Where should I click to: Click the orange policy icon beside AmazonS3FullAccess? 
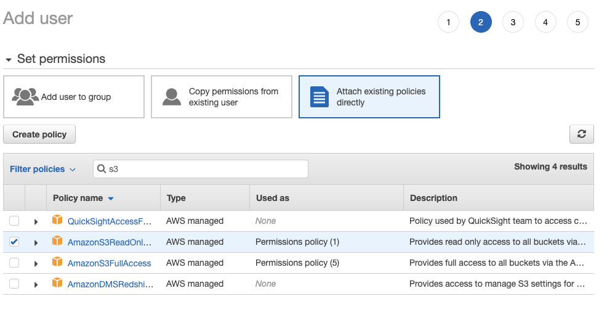57,262
